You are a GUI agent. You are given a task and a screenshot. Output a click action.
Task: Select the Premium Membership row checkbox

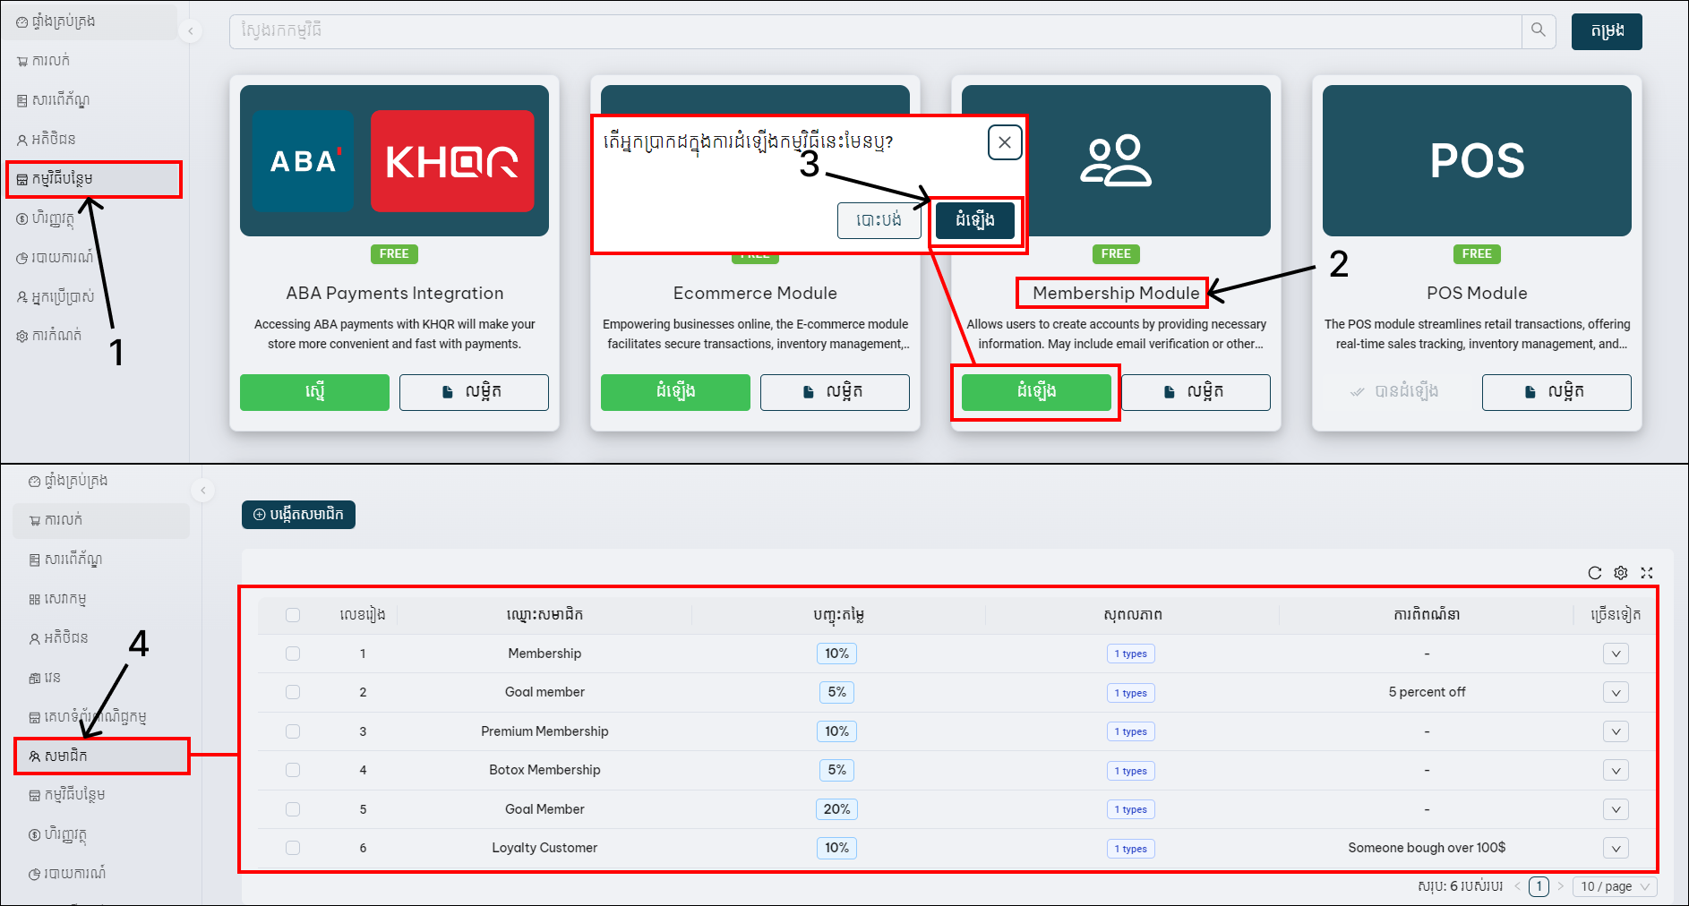(x=293, y=731)
